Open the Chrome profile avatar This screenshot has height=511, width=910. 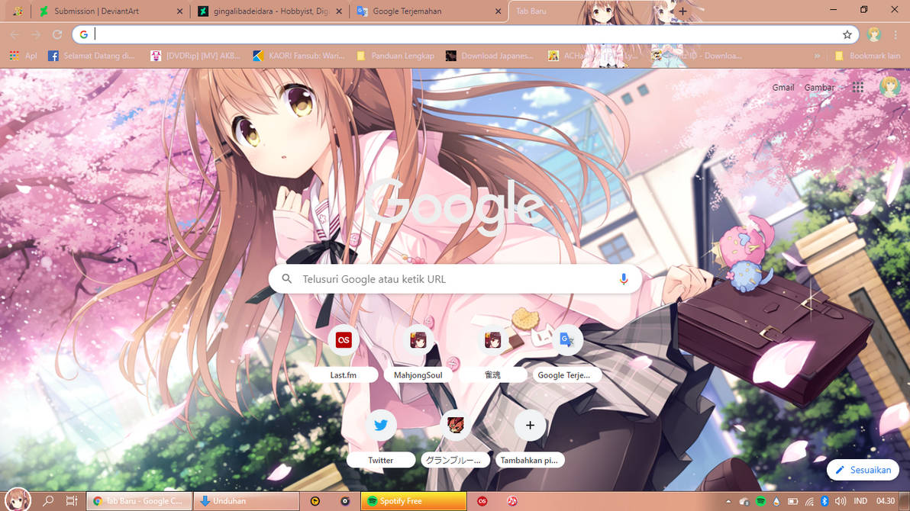[x=873, y=34]
